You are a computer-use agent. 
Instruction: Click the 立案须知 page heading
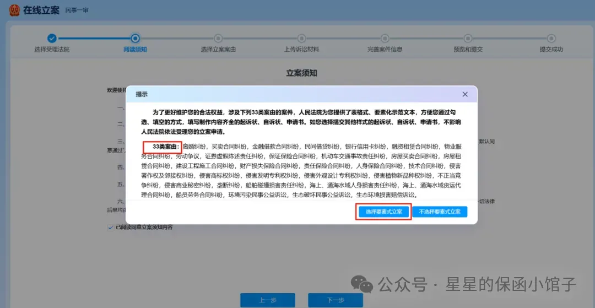tap(301, 73)
